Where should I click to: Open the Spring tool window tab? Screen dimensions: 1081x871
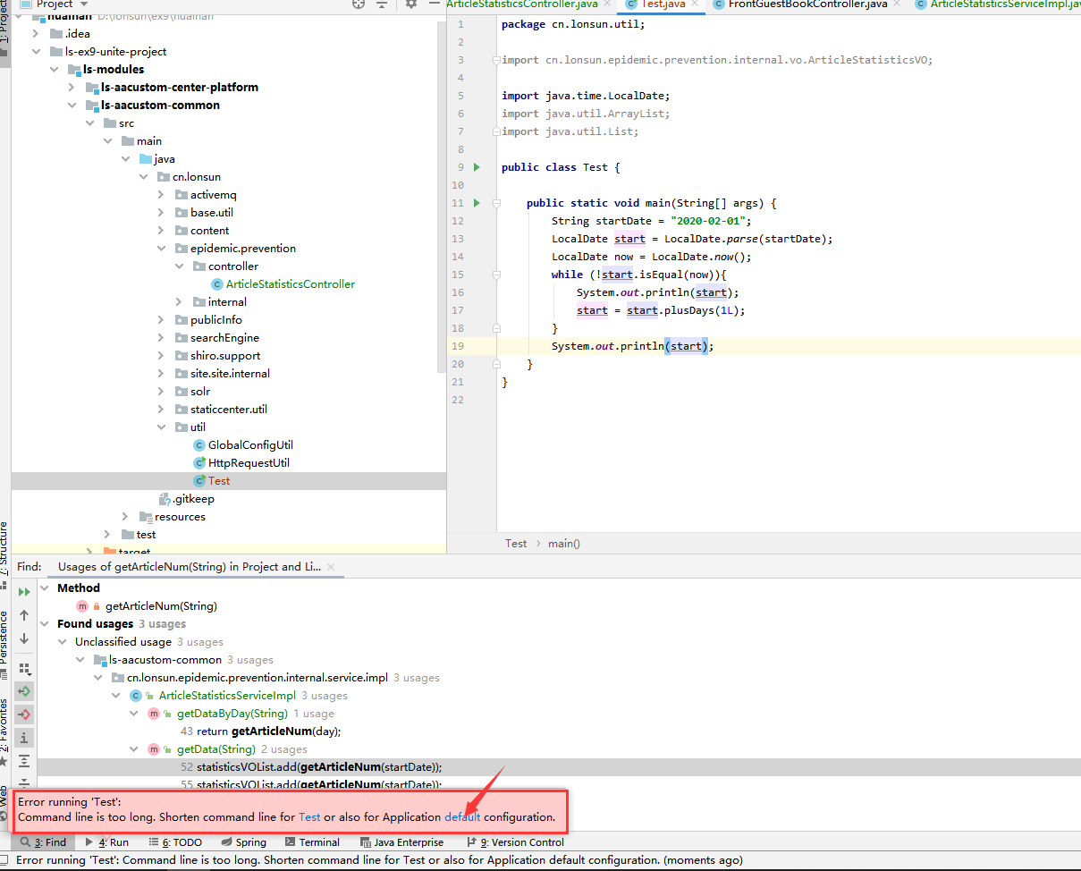click(243, 841)
